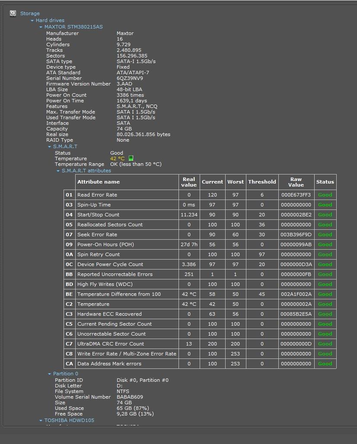The image size is (357, 444).
Task: Collapse the TOSHIBA HDWD105 drive arrow
Action: click(41, 421)
